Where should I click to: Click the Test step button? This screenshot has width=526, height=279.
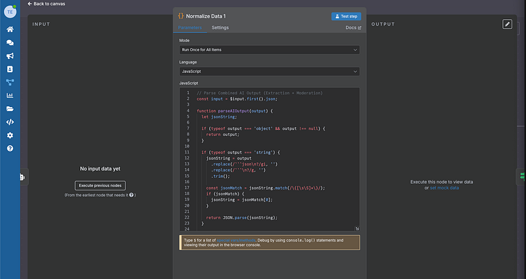click(346, 16)
